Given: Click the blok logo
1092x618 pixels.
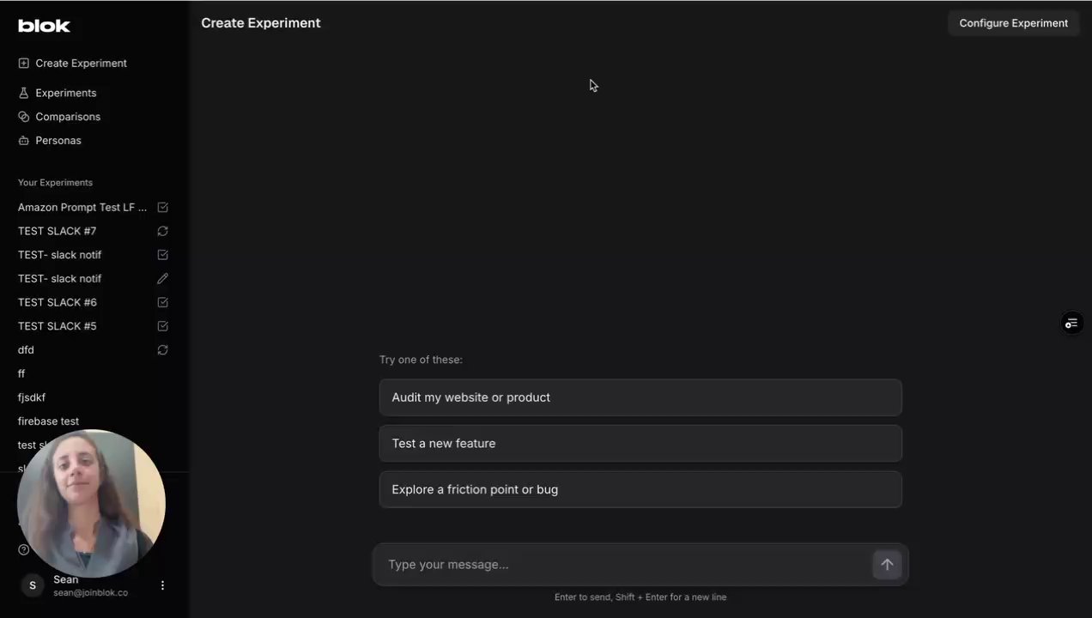Looking at the screenshot, I should (x=44, y=26).
